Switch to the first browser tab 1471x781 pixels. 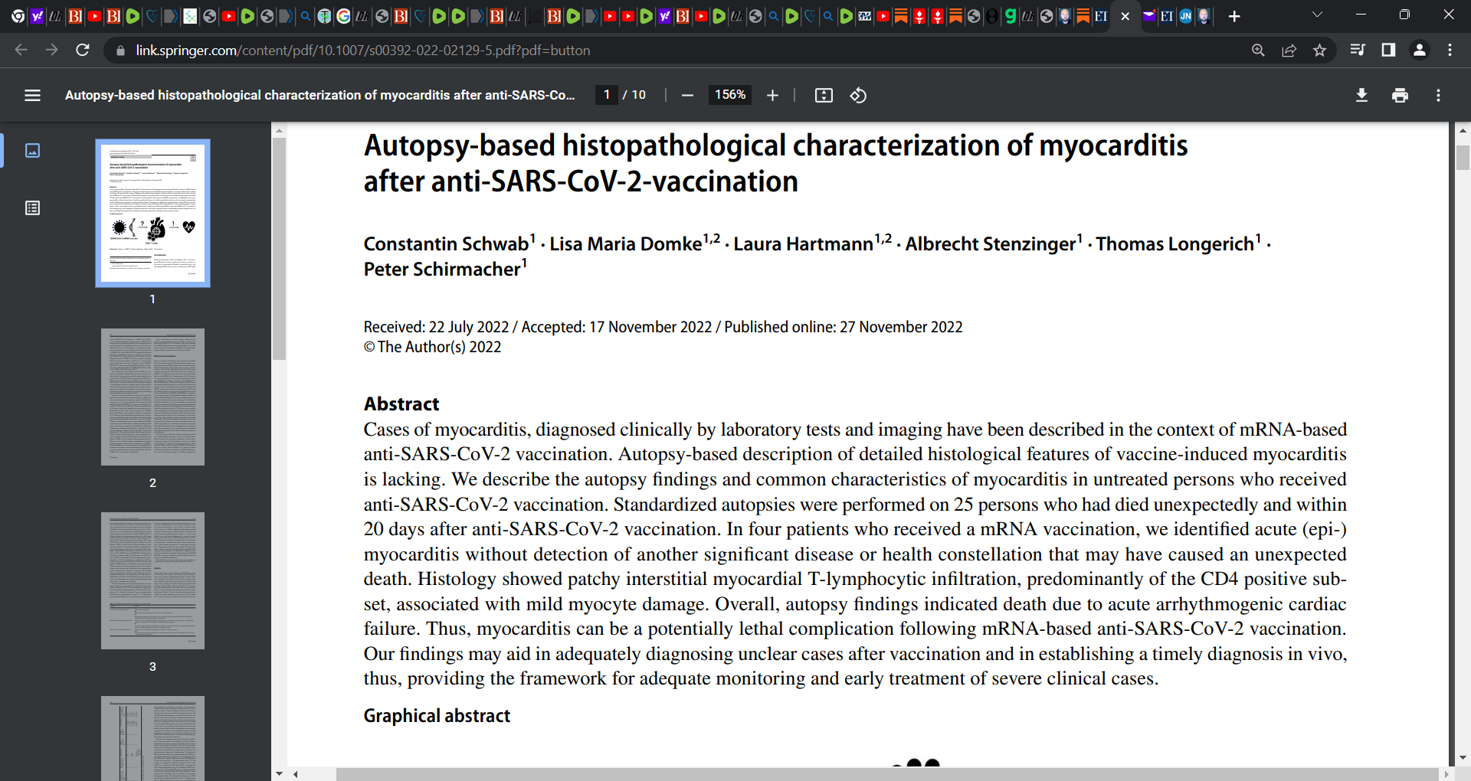pos(18,16)
